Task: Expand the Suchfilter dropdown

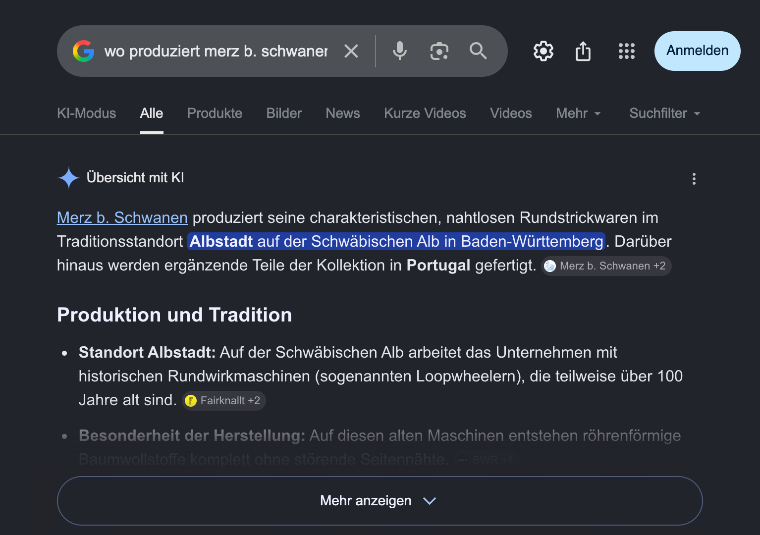Action: point(665,113)
